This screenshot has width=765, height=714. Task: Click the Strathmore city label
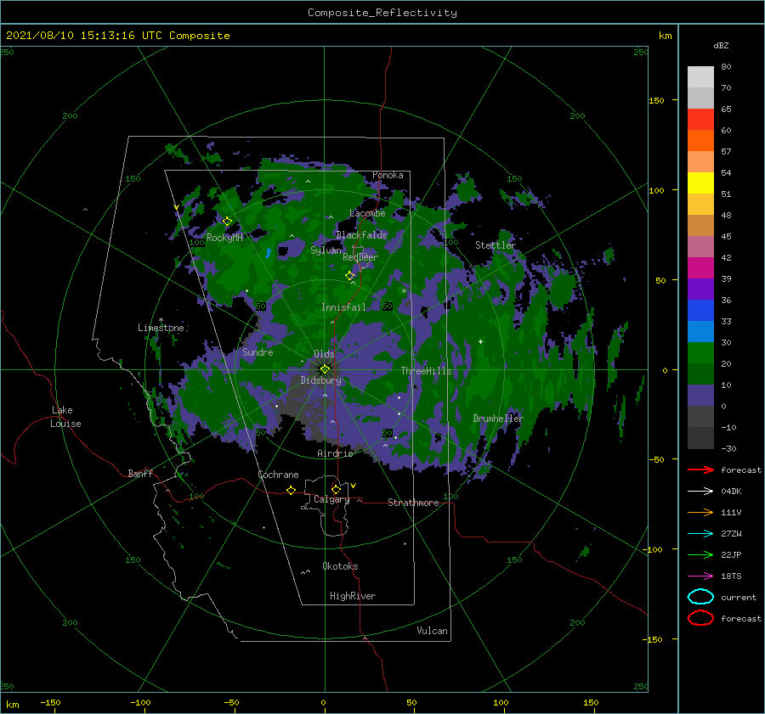tap(413, 503)
